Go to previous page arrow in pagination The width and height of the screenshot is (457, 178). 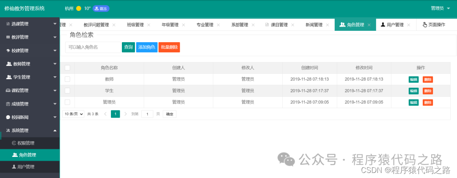pos(105,114)
